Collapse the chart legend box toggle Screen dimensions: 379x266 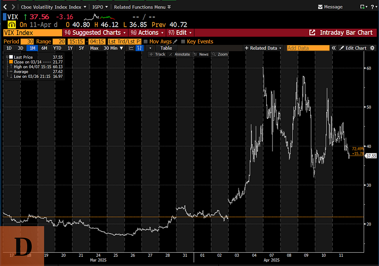(7, 57)
